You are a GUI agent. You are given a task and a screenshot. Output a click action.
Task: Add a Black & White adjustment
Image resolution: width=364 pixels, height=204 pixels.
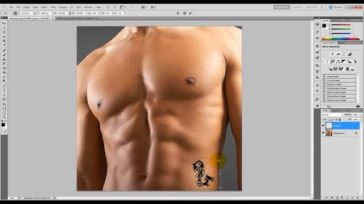pos(344,61)
